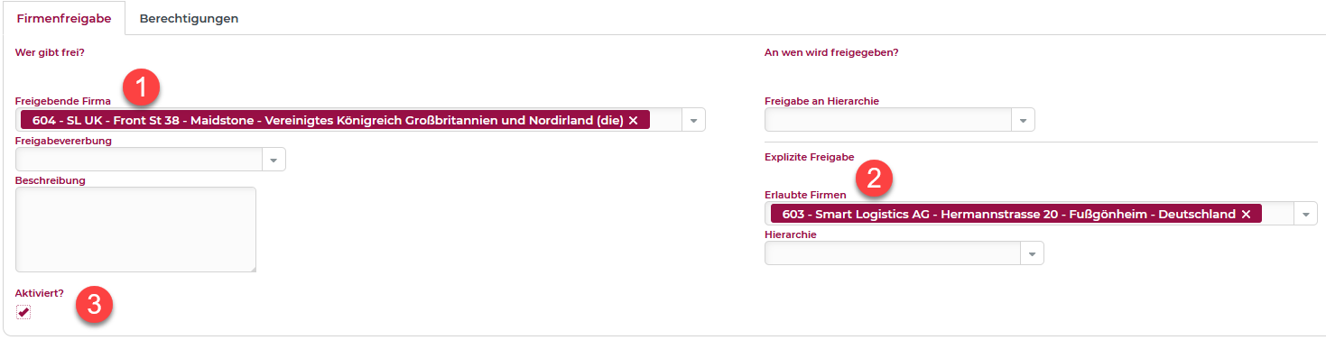The width and height of the screenshot is (1326, 340).
Task: Open the Hierarchie dropdown arrow
Action: point(1032,253)
